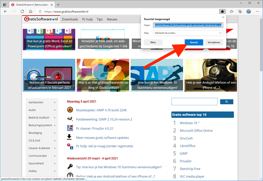Image resolution: width=263 pixels, height=181 pixels.
Task: Open the Collections icon in toolbar
Action: pos(240,12)
